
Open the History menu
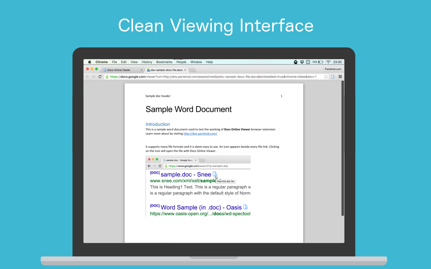146,62
